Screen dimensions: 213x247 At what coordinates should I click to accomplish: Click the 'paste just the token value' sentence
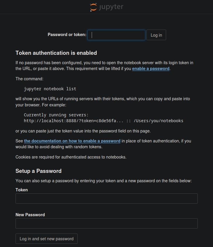(x=83, y=131)
